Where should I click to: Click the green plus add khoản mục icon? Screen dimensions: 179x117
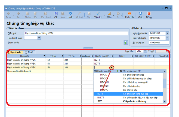pyautogui.click(x=118, y=71)
